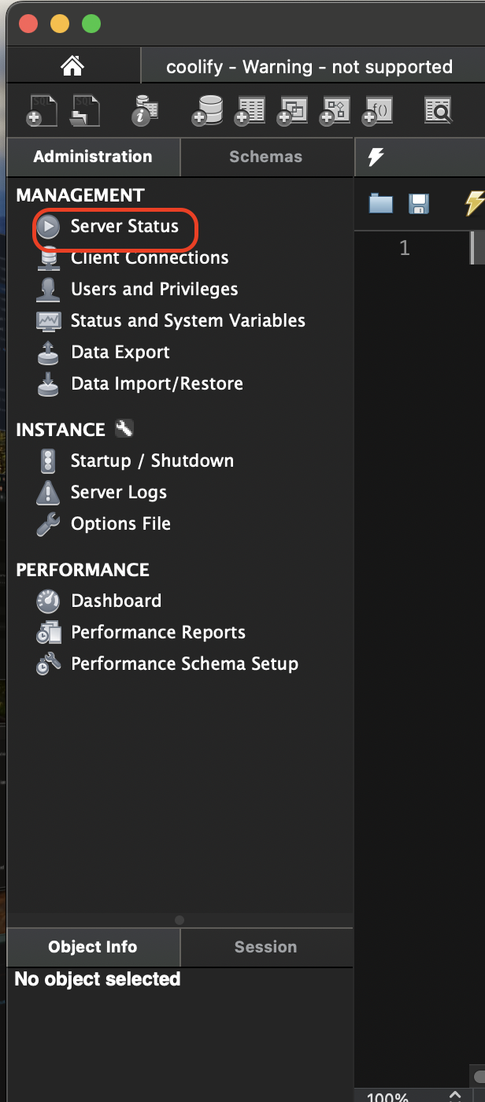Create a new table icon

click(250, 111)
